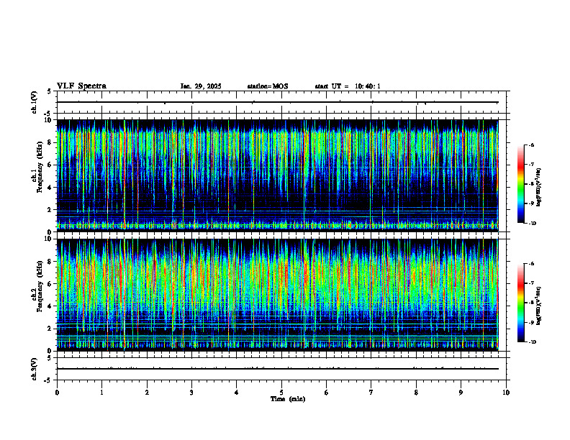Click time axis tick label "0"
570x440 pixels.
[x=57, y=393]
